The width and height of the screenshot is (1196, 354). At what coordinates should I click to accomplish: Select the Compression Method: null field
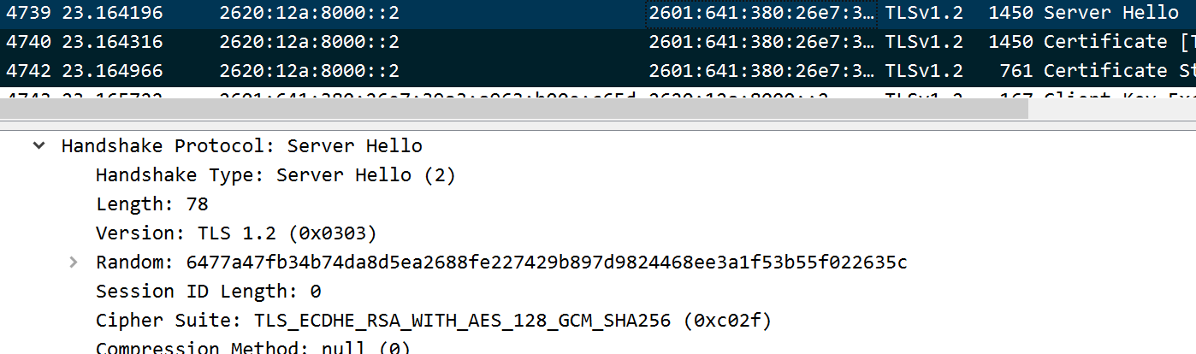pos(252,348)
